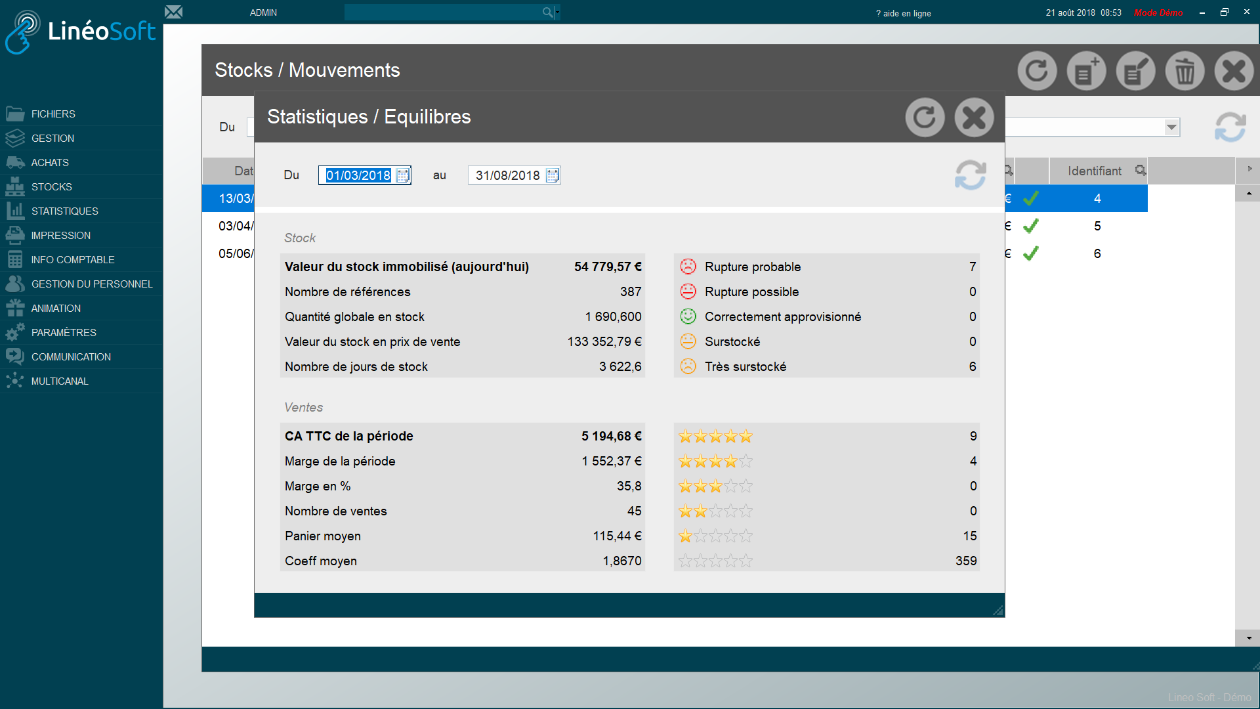This screenshot has height=709, width=1260.
Task: Click the CA TTC de la période row
Action: click(463, 436)
